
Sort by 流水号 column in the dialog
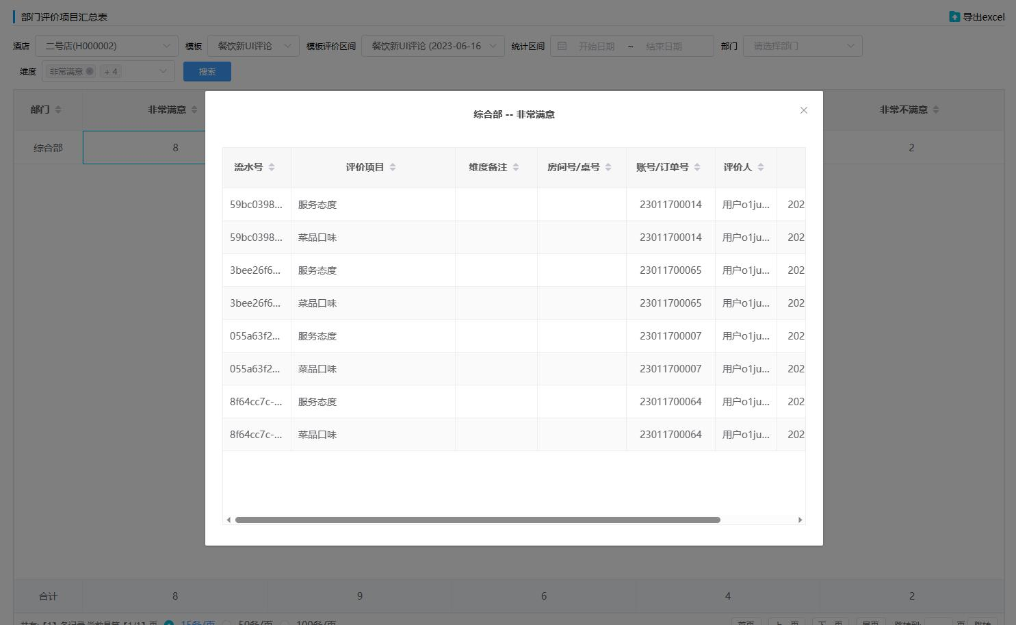(272, 167)
